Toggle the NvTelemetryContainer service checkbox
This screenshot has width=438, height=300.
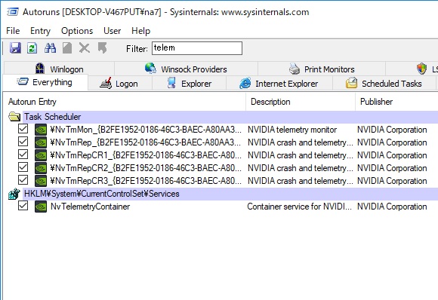[x=23, y=206]
